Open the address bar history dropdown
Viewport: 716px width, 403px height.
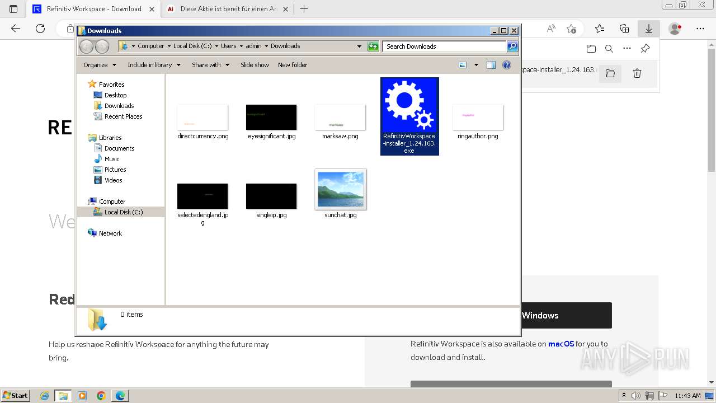pos(359,46)
